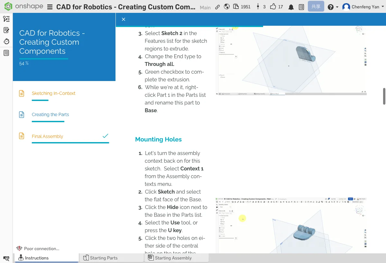Close the instructions panel with X
Screen dimensions: 386x263
point(124,19)
